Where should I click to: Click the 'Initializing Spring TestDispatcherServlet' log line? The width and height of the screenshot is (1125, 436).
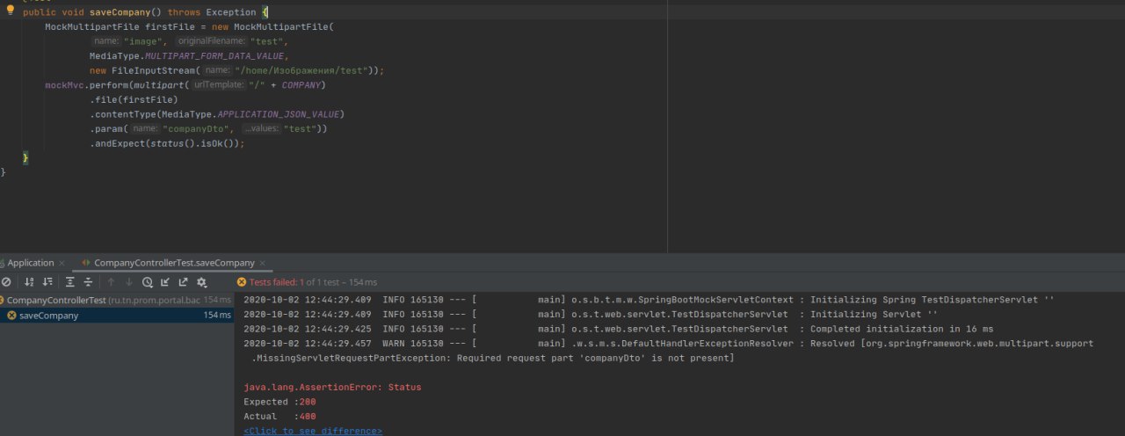(649, 300)
